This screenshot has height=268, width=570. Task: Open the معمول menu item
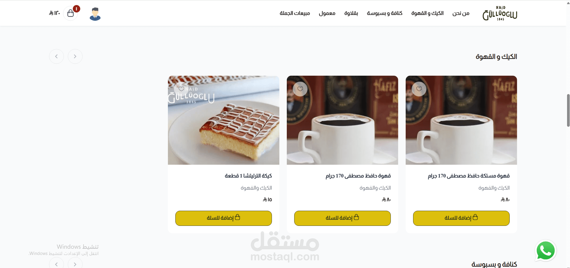point(327,13)
